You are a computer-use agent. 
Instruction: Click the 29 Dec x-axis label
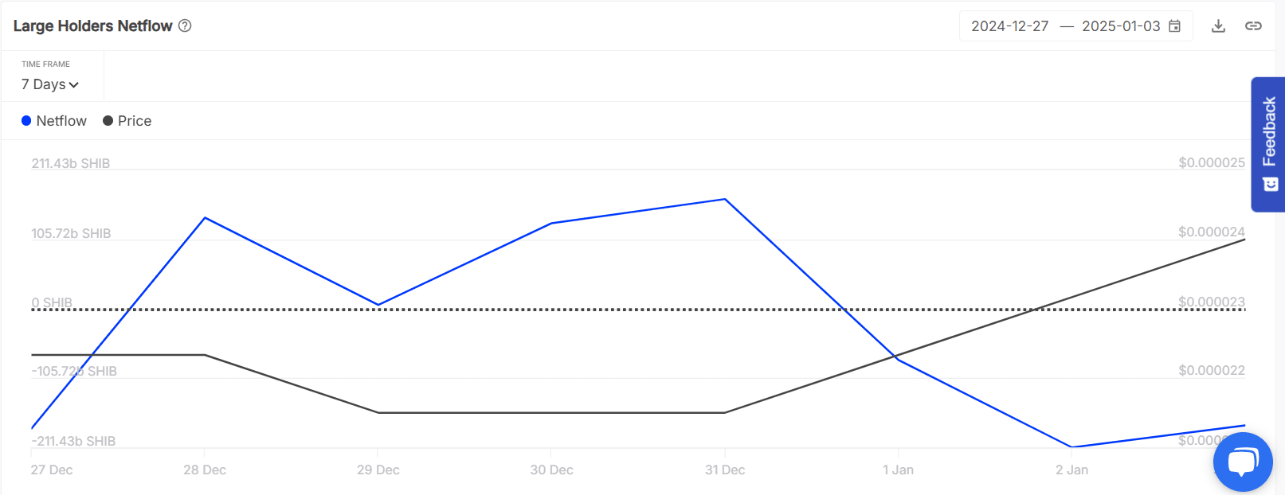pyautogui.click(x=378, y=470)
